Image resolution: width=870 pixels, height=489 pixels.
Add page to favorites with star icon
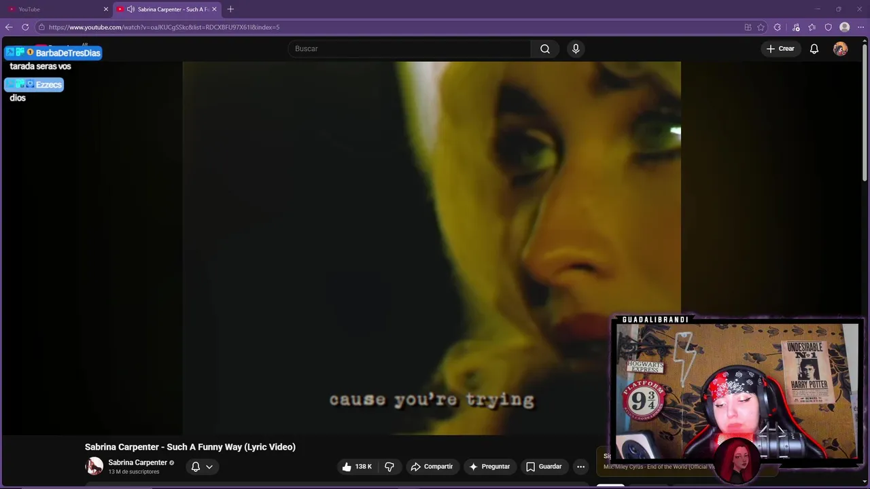click(x=761, y=27)
